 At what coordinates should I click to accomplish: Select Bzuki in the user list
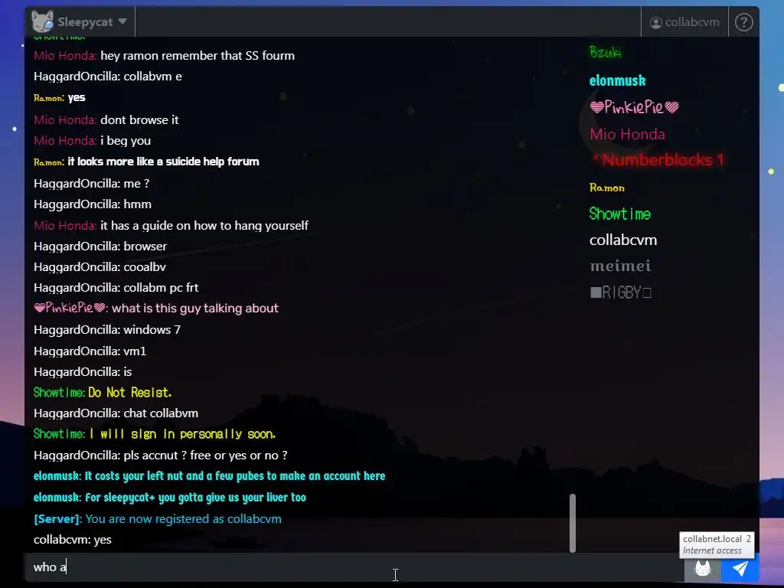coord(605,52)
